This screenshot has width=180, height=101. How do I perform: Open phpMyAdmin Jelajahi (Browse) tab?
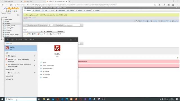coord(28,10)
